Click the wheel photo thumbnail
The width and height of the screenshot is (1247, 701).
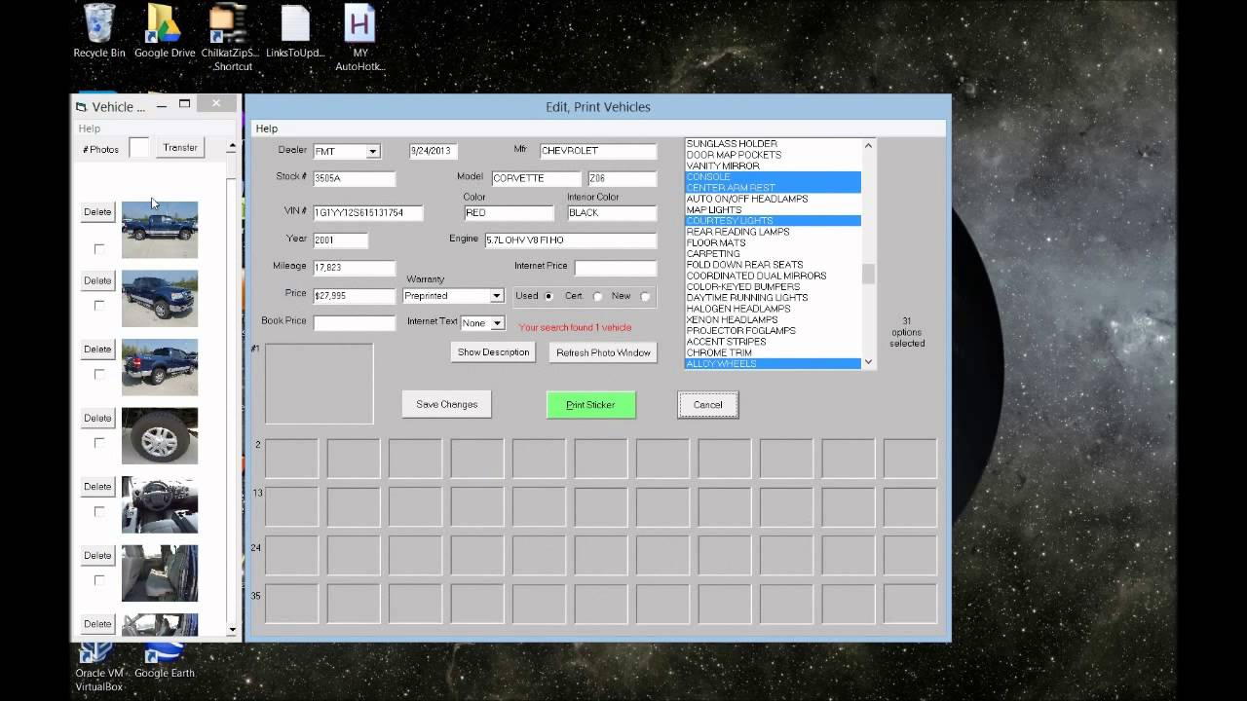[160, 436]
